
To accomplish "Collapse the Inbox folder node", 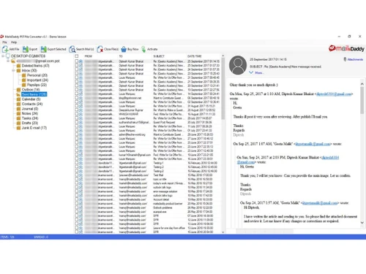I will pos(13,71).
